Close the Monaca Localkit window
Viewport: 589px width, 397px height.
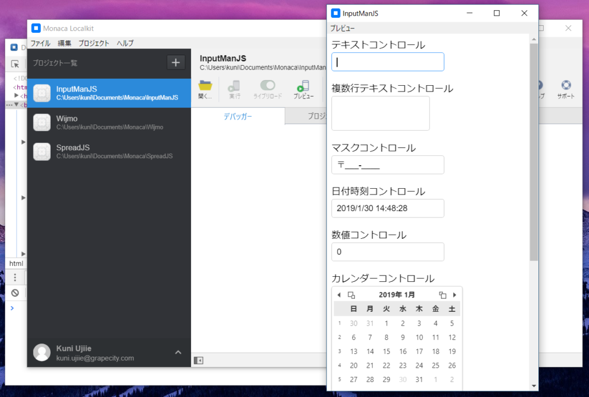coord(568,28)
